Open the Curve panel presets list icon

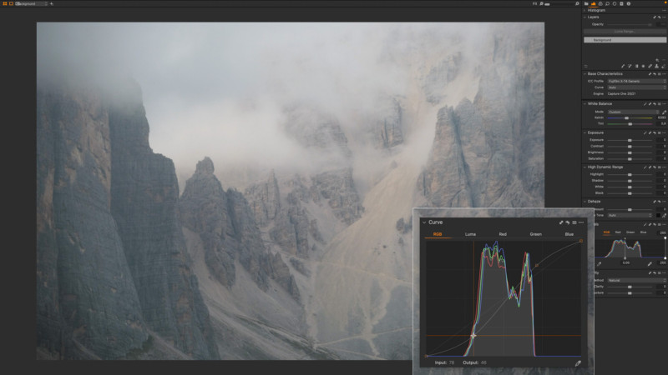pos(574,222)
